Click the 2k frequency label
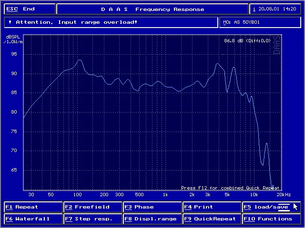The width and height of the screenshot is (305, 228). [x=192, y=195]
